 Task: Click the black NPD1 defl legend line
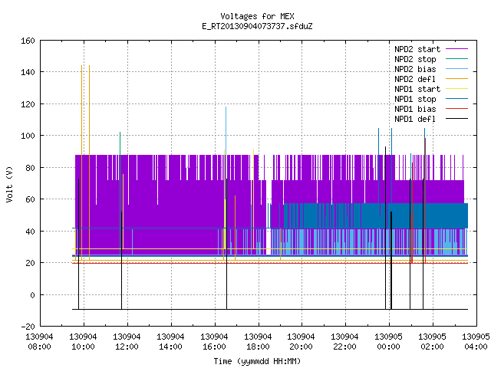coord(456,119)
